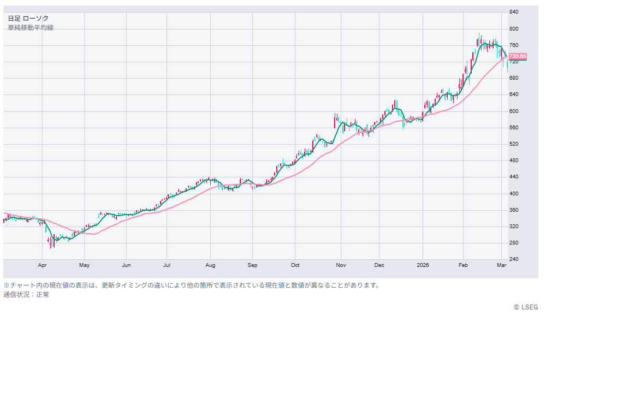Click the 単純移動平均線 legend label
Viewport: 629px width, 393px height.
31,28
